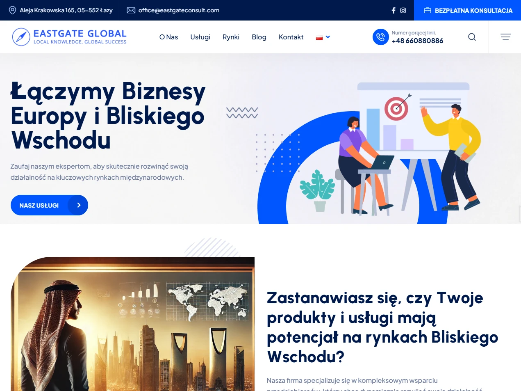
Task: Open the Facebook icon link
Action: point(394,10)
